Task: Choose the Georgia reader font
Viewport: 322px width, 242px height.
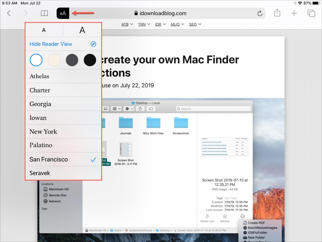Action: click(64, 104)
